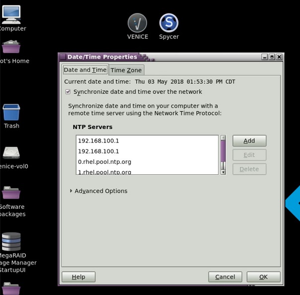Toggle Synchronize date and time over network
This screenshot has width=300, height=295.
pos(68,92)
